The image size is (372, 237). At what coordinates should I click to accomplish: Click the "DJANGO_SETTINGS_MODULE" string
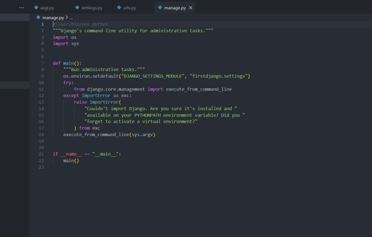click(153, 76)
